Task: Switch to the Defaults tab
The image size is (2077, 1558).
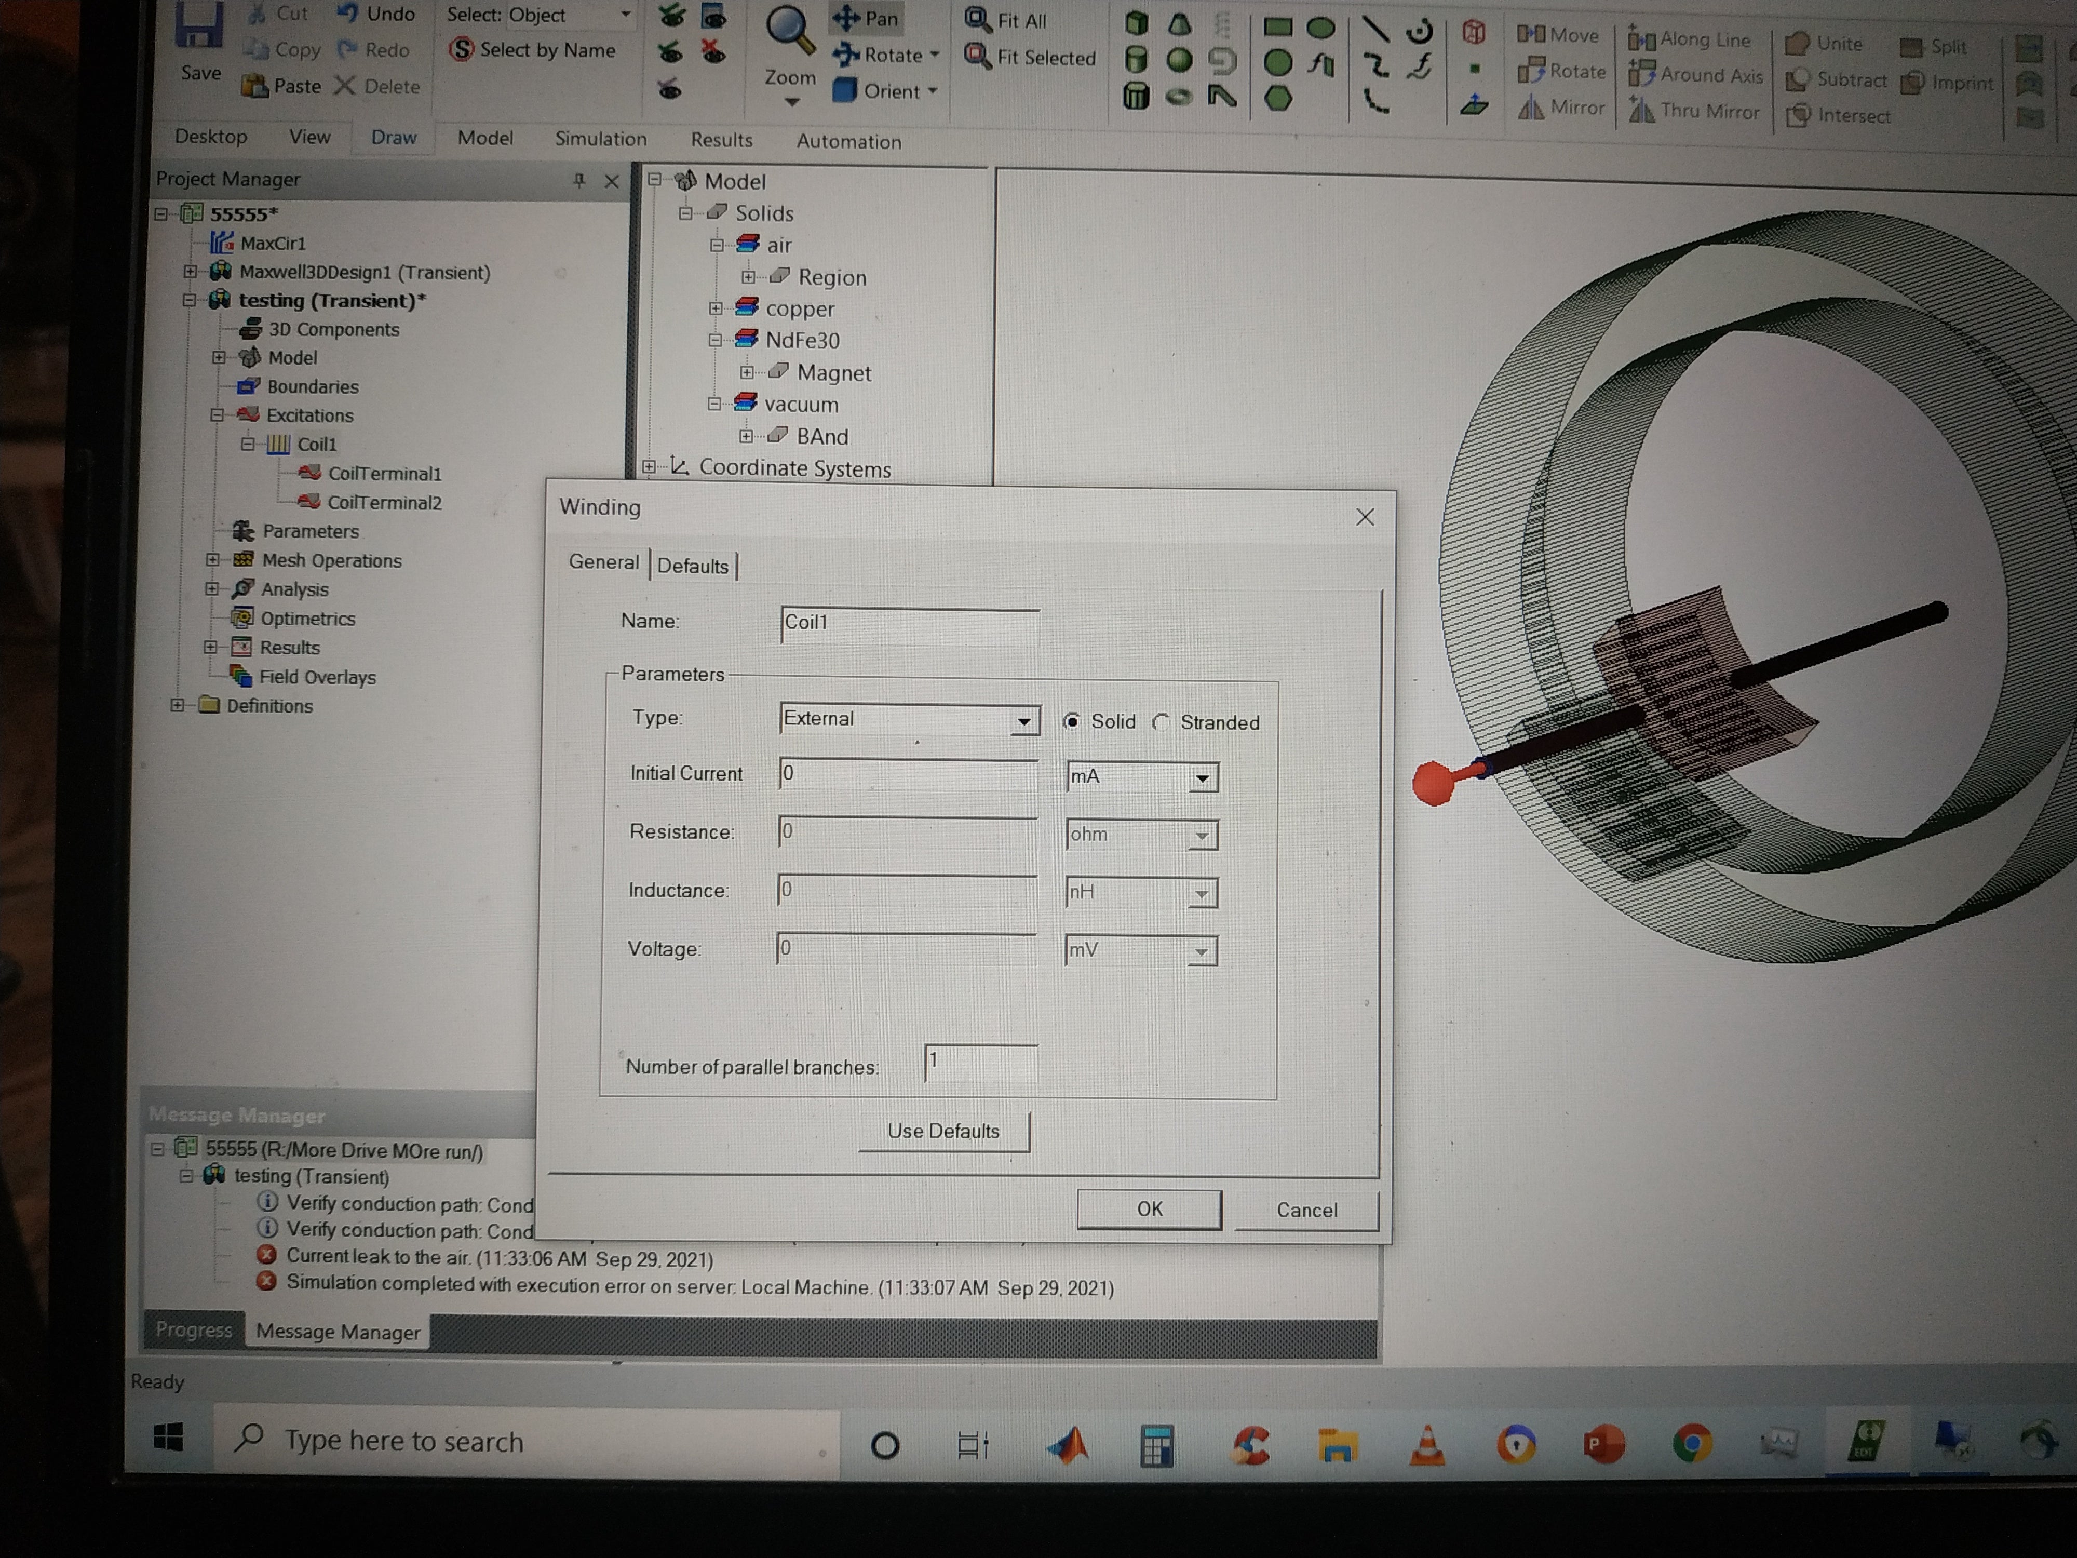Action: click(693, 566)
